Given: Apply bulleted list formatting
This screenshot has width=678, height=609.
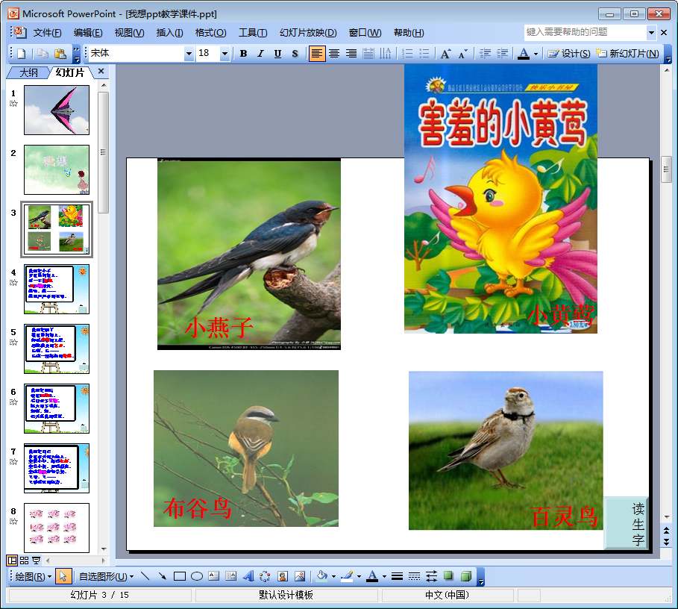Looking at the screenshot, I should pyautogui.click(x=424, y=54).
